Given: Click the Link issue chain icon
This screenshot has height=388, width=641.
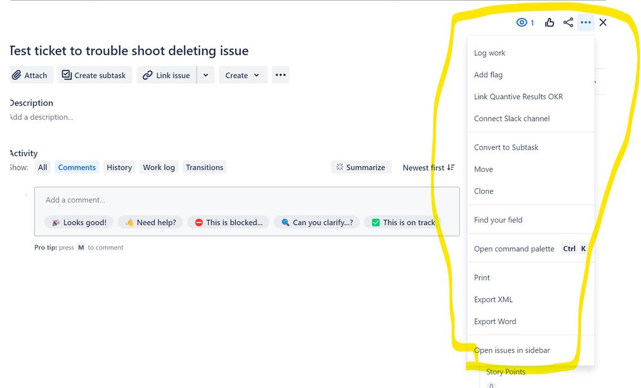Looking at the screenshot, I should coord(147,75).
